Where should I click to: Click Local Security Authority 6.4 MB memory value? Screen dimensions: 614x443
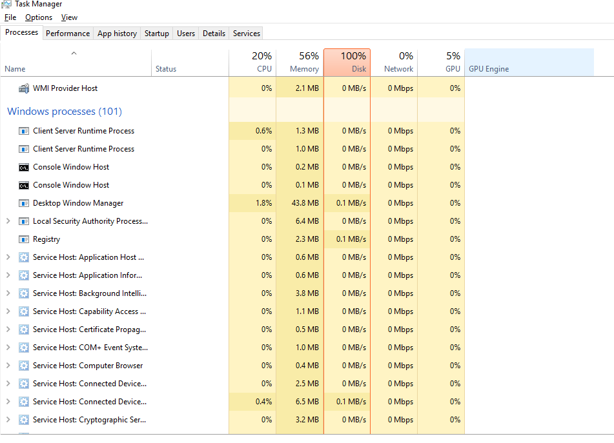pyautogui.click(x=307, y=221)
